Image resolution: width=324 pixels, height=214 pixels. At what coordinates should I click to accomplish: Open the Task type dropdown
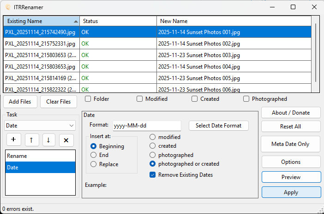click(x=40, y=125)
